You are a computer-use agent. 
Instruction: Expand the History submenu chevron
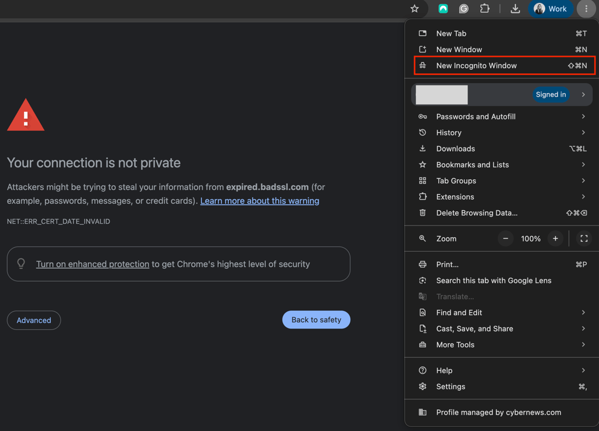coord(583,133)
